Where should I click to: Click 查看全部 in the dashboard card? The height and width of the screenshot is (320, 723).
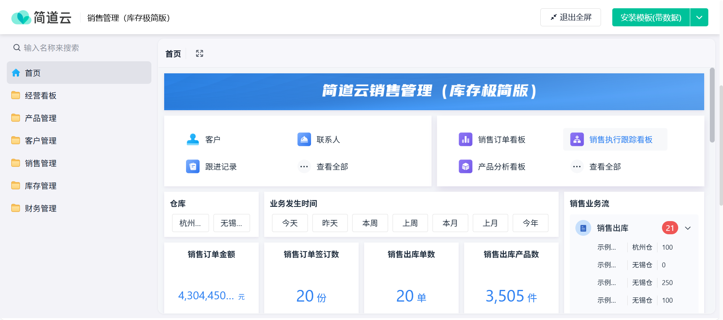pyautogui.click(x=605, y=167)
